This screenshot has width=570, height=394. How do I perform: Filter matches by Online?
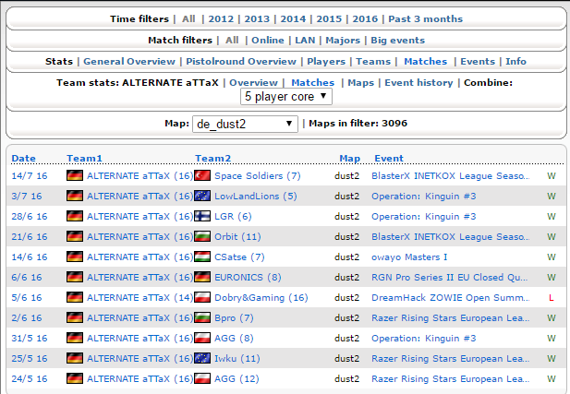pyautogui.click(x=268, y=40)
